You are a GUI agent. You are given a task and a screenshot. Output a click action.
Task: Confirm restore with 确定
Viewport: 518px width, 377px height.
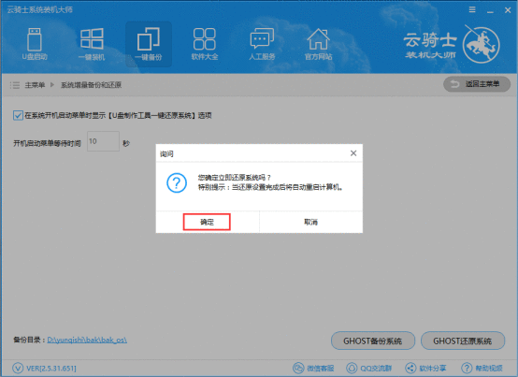tap(207, 222)
